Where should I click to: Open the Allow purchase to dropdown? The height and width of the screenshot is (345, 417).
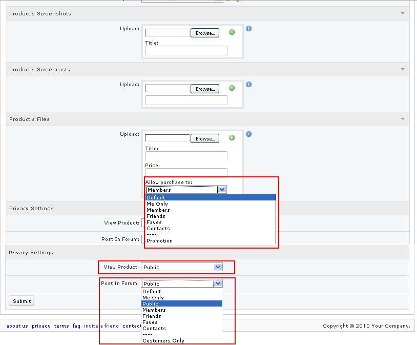(222, 190)
